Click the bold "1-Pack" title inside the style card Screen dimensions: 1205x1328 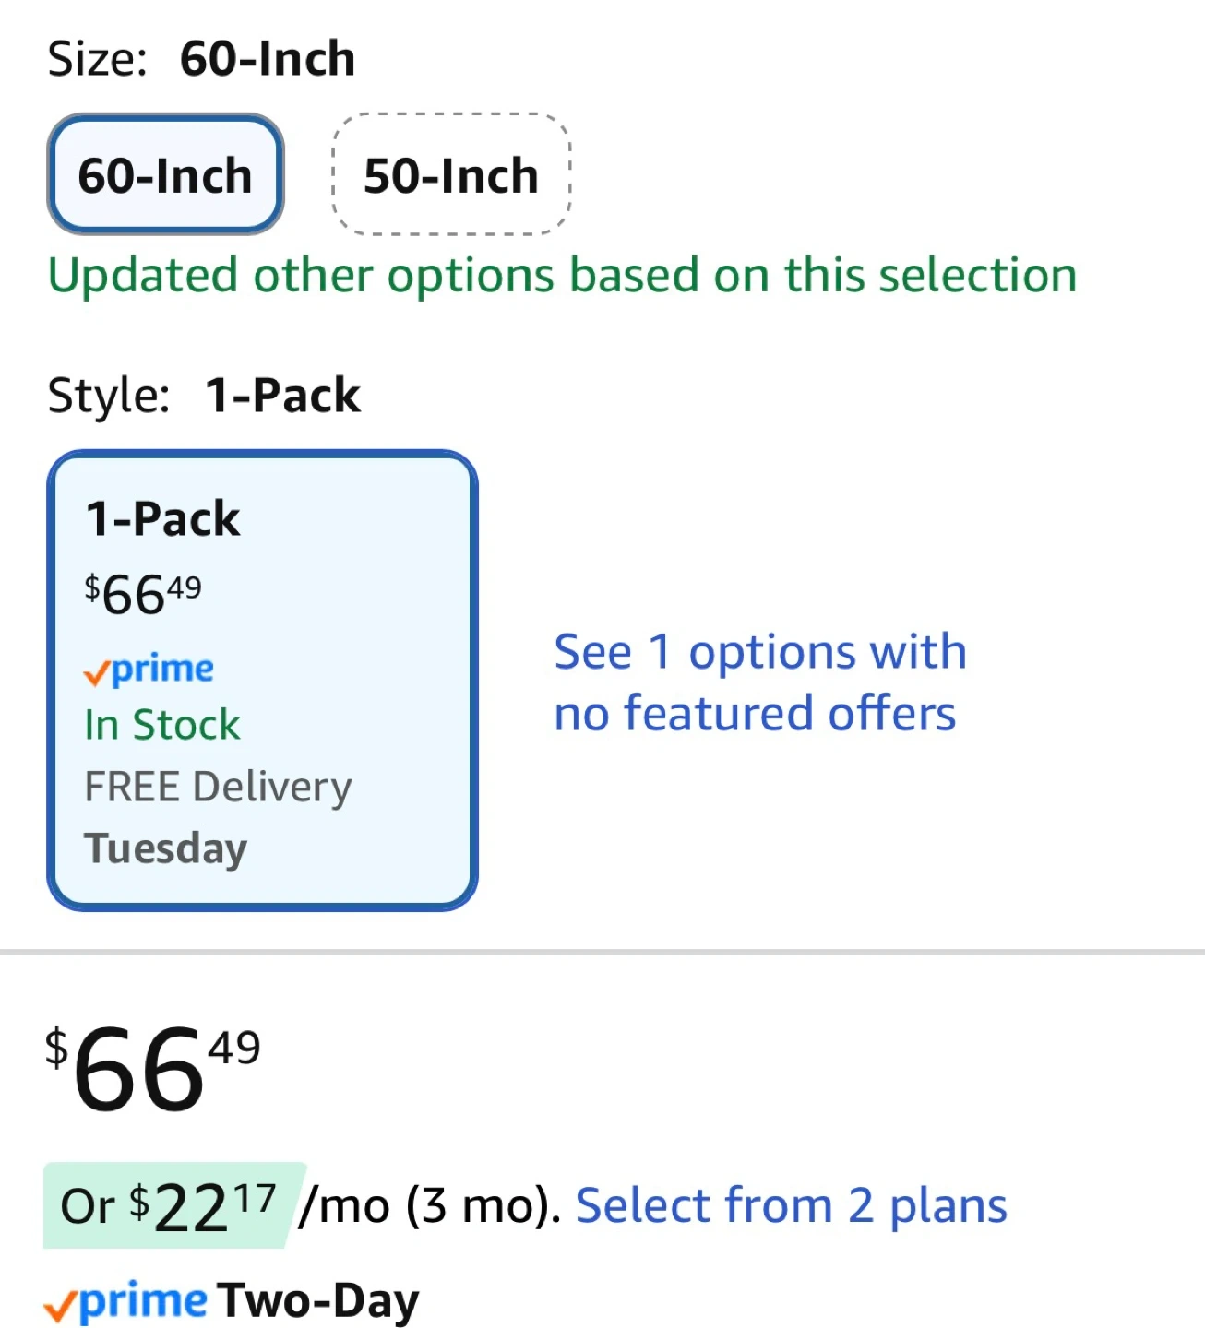pyautogui.click(x=162, y=518)
